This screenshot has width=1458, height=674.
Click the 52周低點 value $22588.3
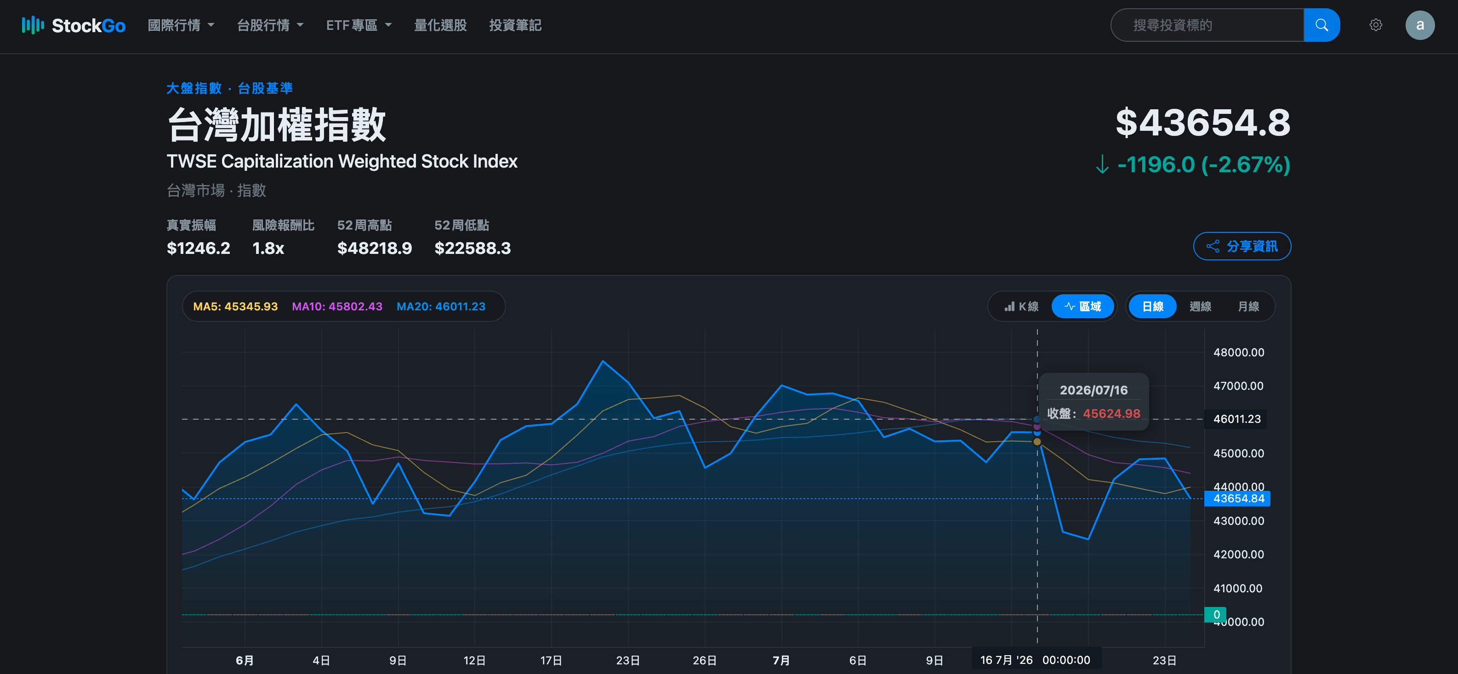coord(473,248)
